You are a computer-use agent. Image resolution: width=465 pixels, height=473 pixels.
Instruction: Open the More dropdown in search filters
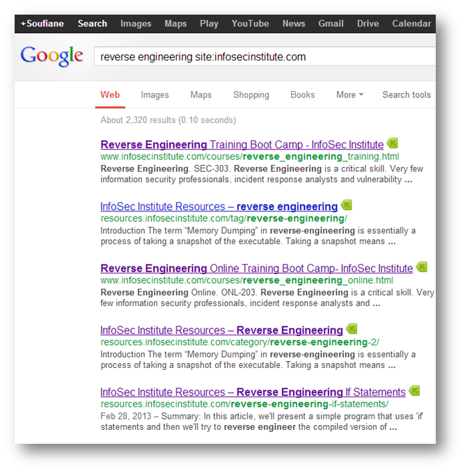(349, 95)
